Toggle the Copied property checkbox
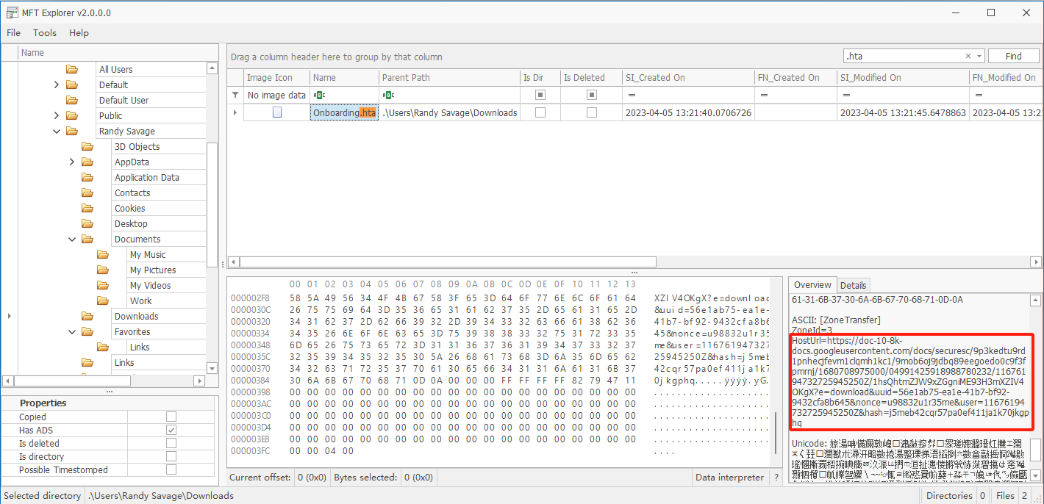 point(171,417)
